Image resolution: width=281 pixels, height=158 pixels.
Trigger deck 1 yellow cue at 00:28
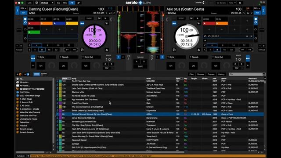coord(72,23)
